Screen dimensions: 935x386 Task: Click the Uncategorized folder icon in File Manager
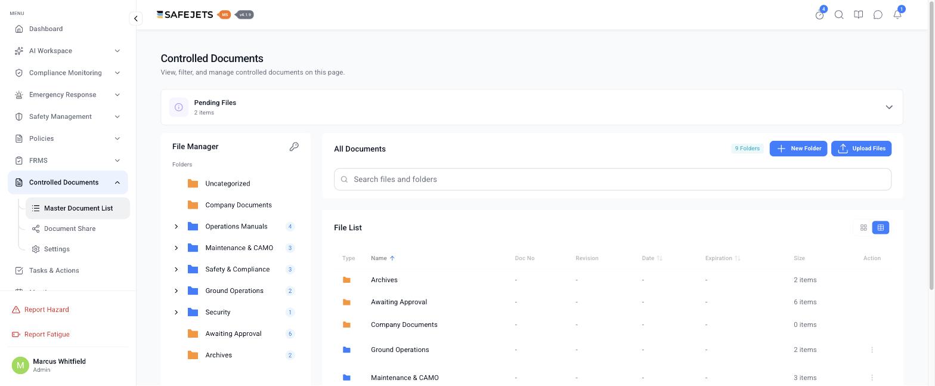point(193,184)
